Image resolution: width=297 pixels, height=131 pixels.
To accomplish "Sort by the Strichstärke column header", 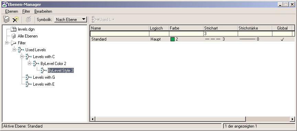I will [255, 28].
